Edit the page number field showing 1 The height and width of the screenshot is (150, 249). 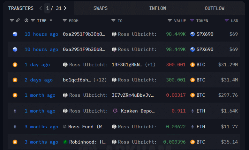tap(47, 8)
